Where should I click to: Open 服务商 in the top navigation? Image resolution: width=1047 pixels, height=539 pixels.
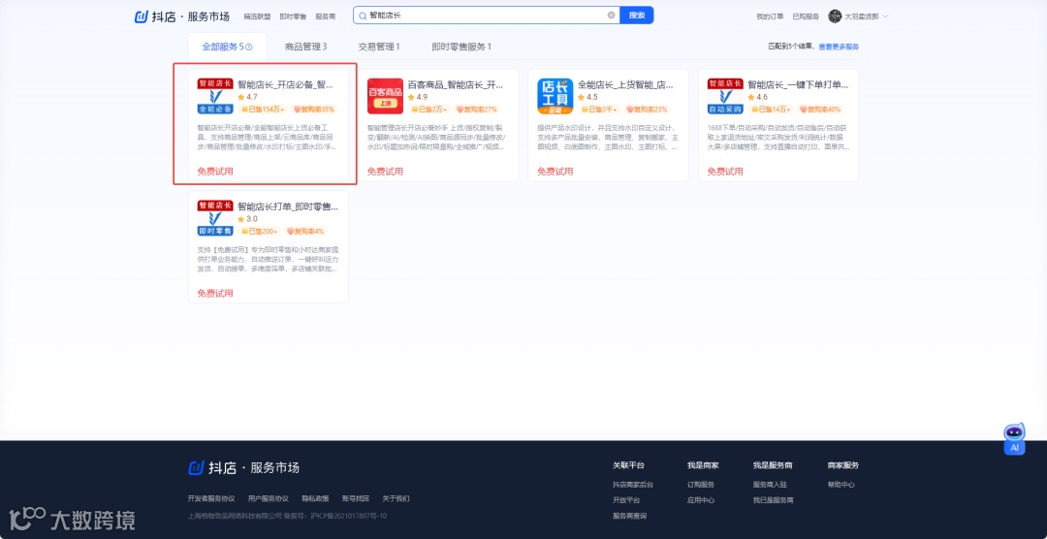tap(325, 16)
